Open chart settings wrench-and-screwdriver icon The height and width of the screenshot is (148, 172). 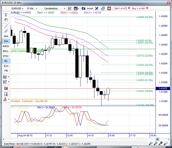click(97, 9)
